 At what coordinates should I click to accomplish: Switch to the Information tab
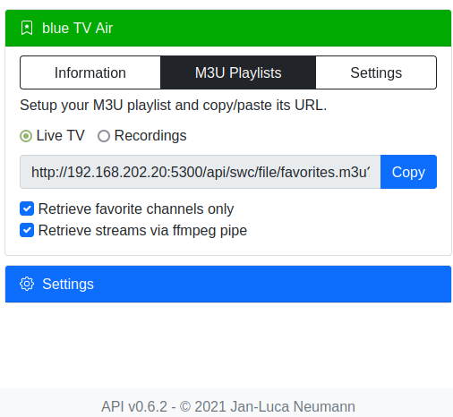pyautogui.click(x=90, y=72)
